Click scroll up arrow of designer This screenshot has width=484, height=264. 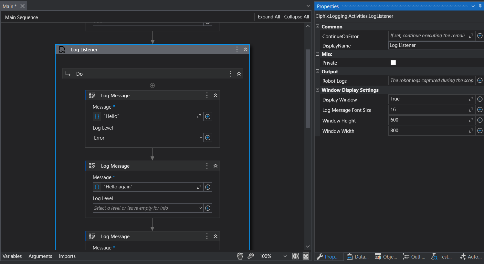click(308, 26)
